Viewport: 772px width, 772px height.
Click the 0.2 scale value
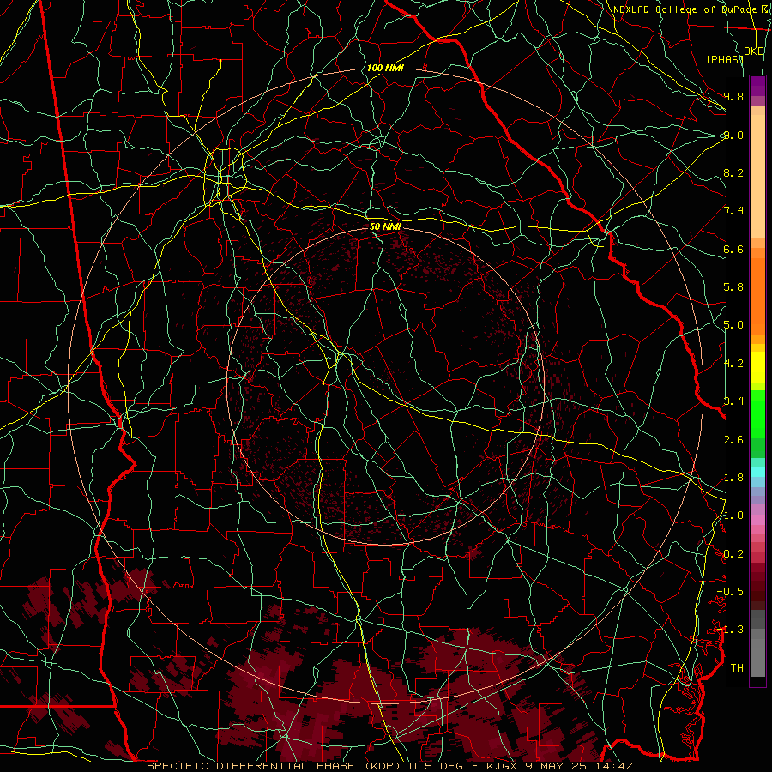coord(733,554)
